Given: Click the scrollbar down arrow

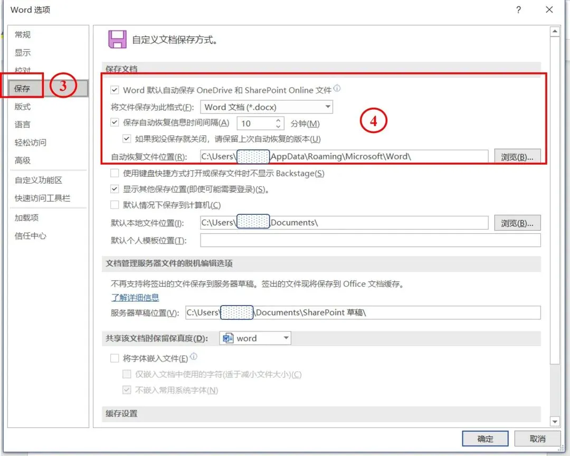Looking at the screenshot, I should [x=555, y=422].
